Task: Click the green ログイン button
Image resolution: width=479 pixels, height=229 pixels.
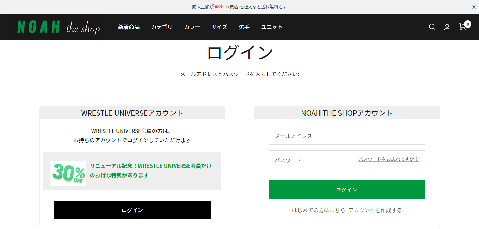Action: [347, 190]
